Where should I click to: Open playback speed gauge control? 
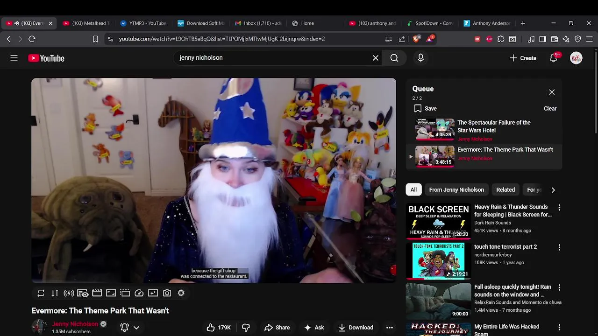pos(139,293)
